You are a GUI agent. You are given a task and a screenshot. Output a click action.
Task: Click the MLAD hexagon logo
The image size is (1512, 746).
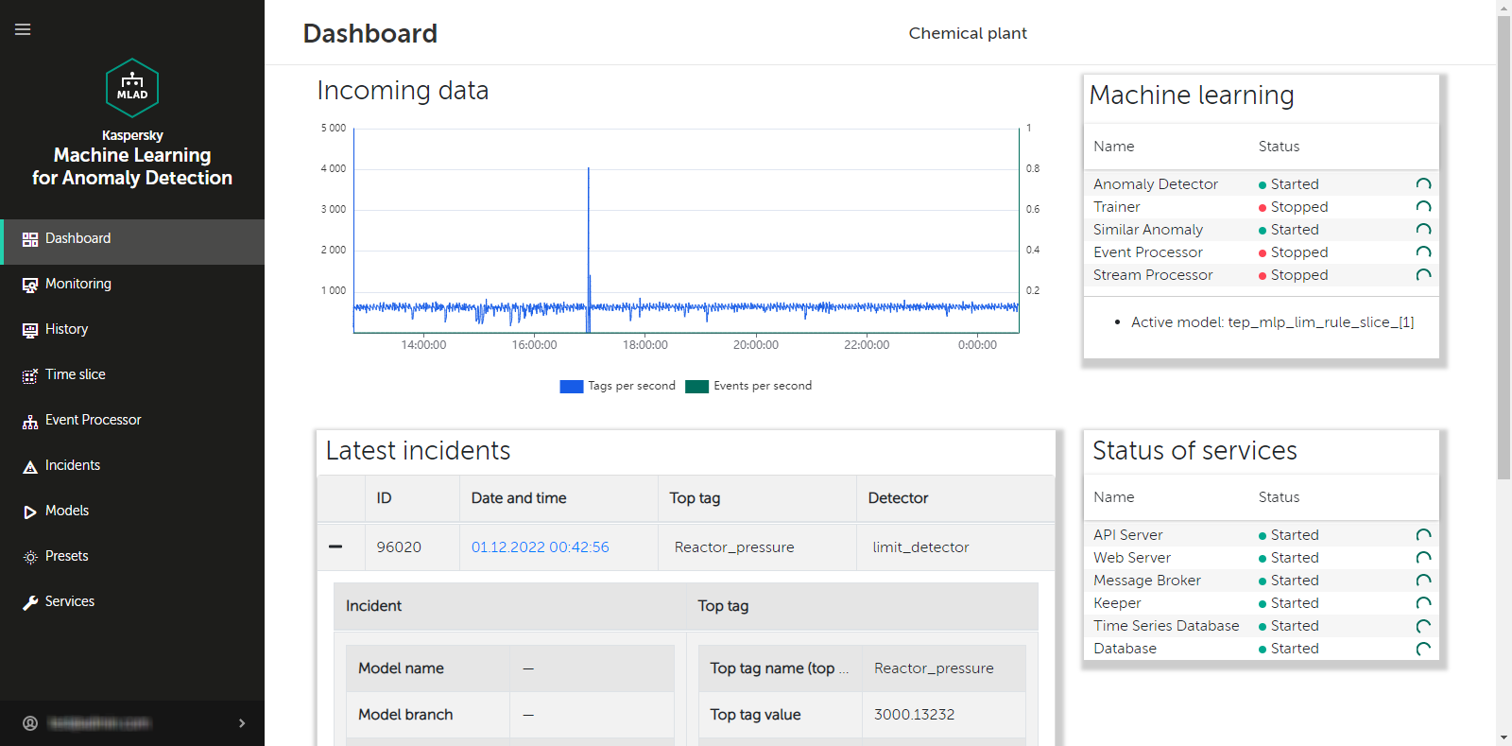pos(132,88)
